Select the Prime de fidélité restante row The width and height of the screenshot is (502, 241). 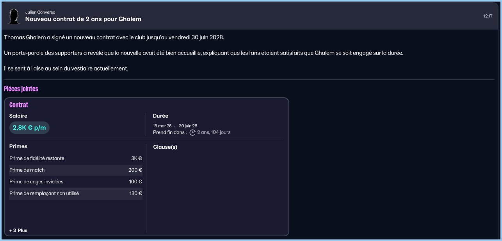coord(76,158)
